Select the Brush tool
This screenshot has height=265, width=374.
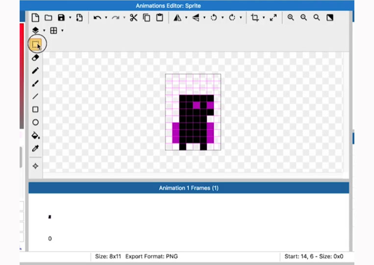35,84
